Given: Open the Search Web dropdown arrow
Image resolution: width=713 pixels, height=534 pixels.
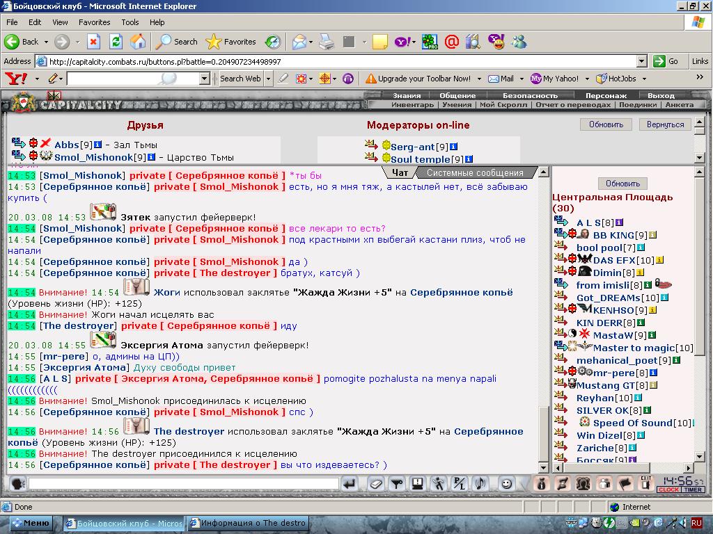Looking at the screenshot, I should tap(268, 79).
